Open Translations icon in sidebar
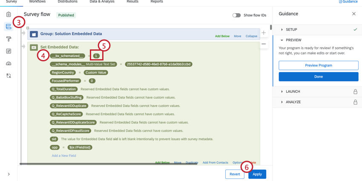Viewport: 362px width, 181px height. coord(9,76)
